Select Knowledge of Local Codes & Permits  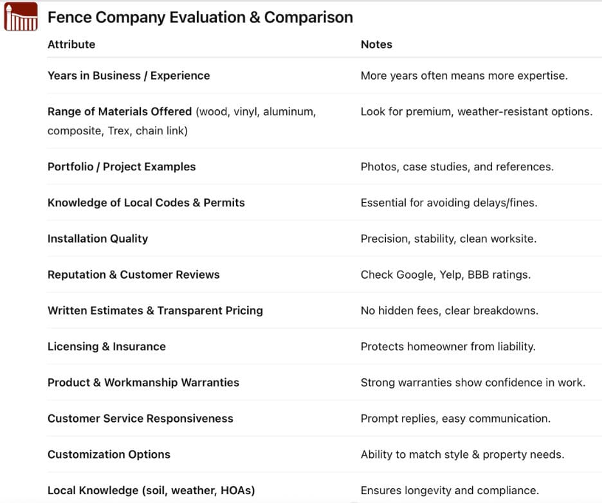146,203
